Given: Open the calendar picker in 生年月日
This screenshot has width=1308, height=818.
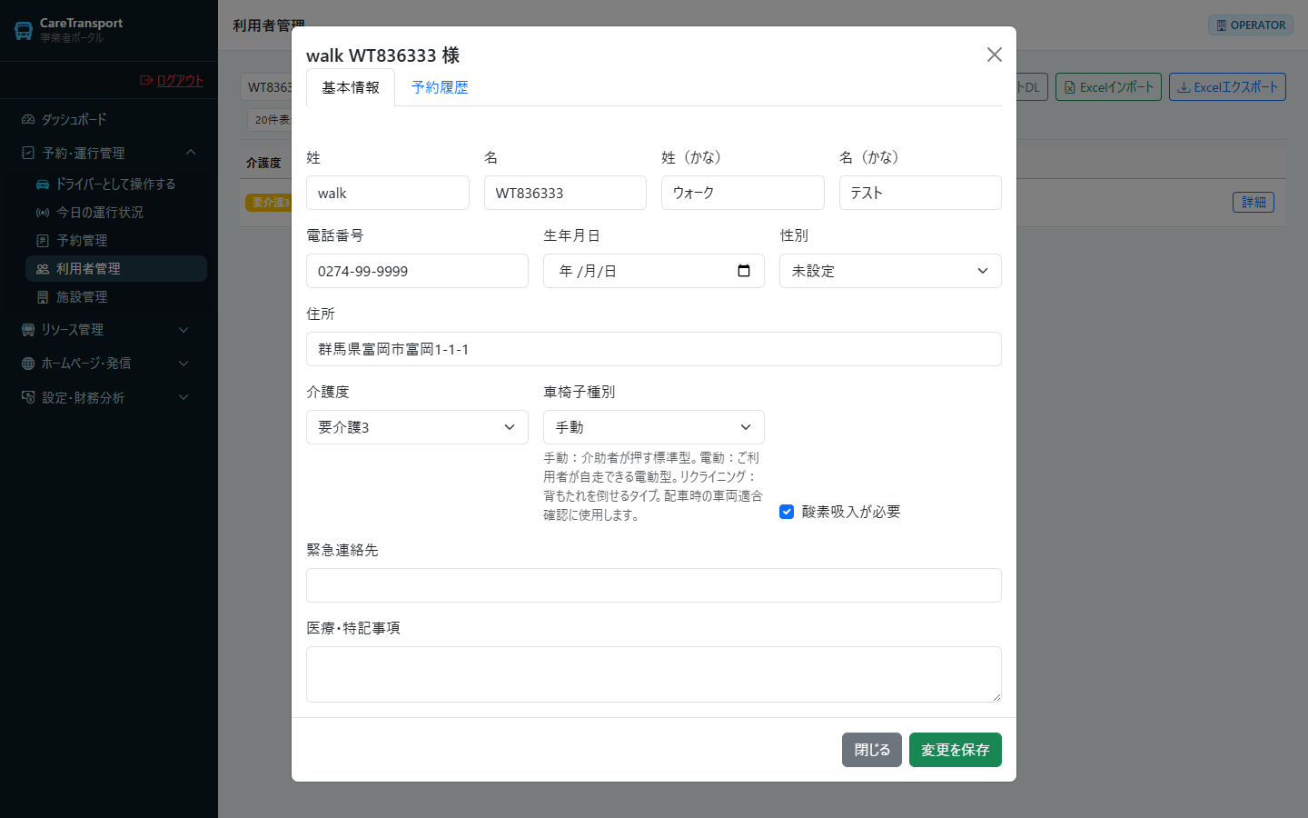Looking at the screenshot, I should [x=744, y=271].
